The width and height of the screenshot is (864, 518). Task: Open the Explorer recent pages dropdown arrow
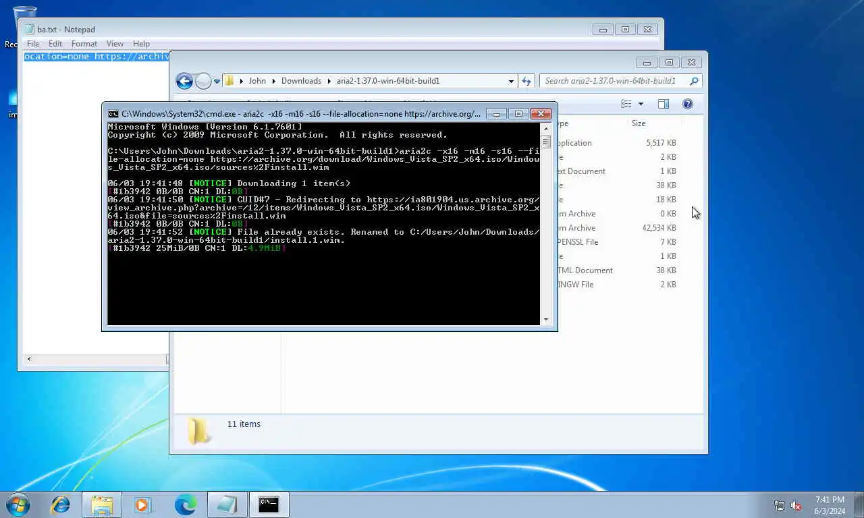217,81
